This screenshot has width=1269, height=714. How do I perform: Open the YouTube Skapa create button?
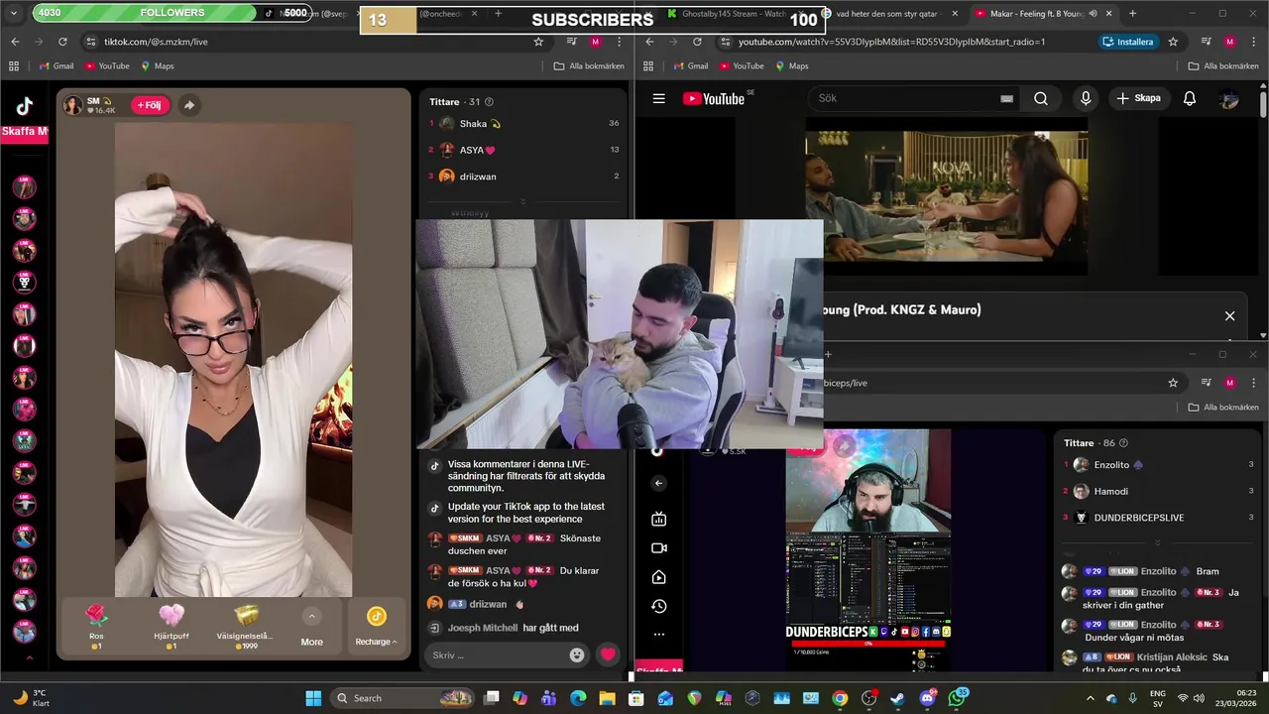click(1138, 98)
